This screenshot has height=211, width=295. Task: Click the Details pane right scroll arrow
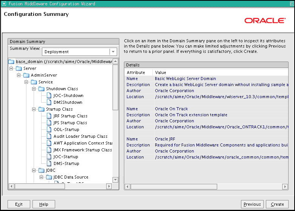pos(285,186)
